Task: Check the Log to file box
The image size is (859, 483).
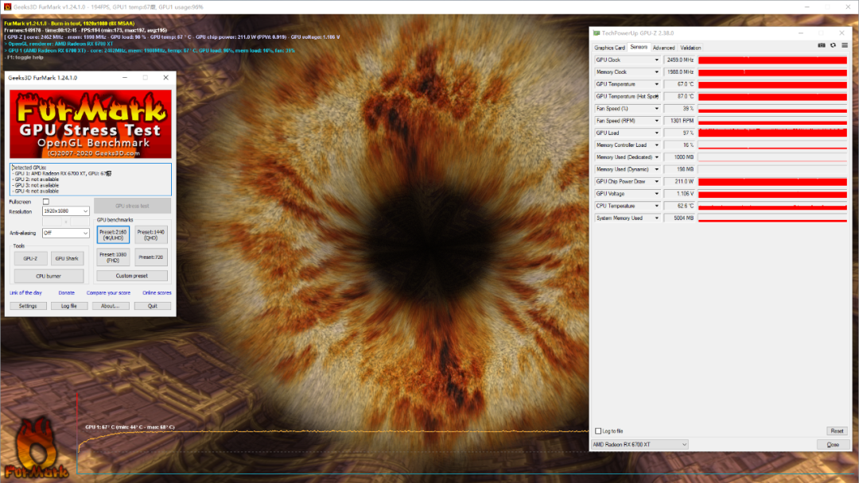Action: (x=598, y=431)
